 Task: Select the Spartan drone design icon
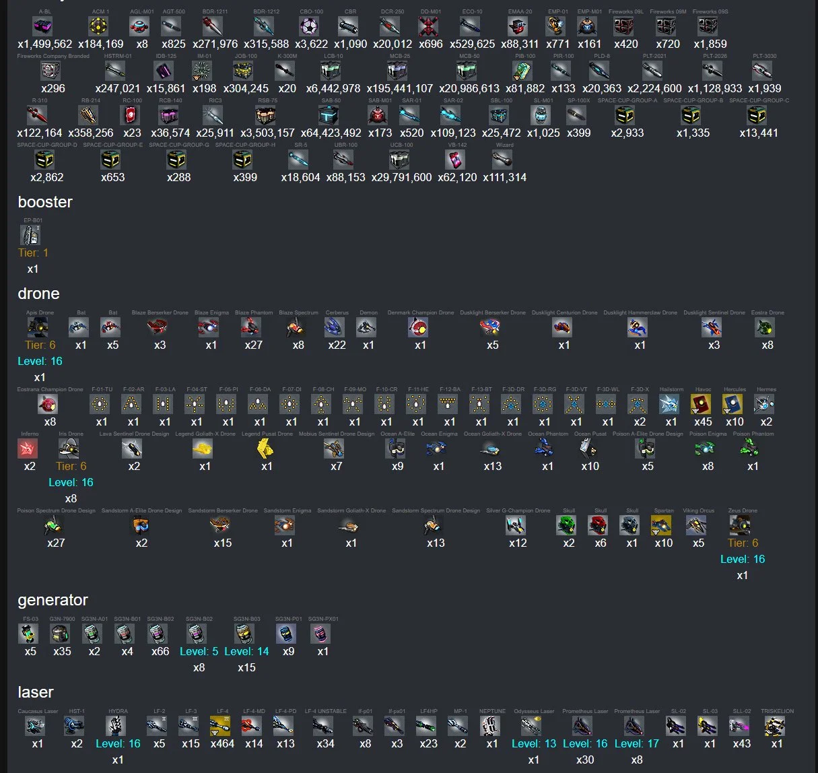pos(662,525)
